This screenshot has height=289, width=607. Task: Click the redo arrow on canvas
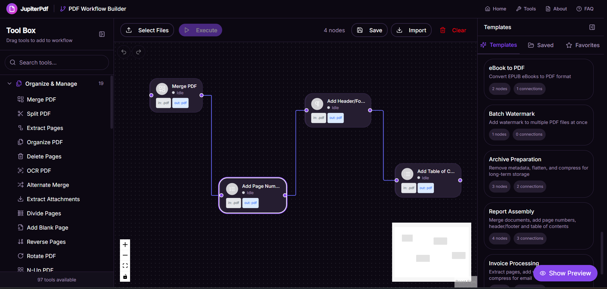point(139,52)
